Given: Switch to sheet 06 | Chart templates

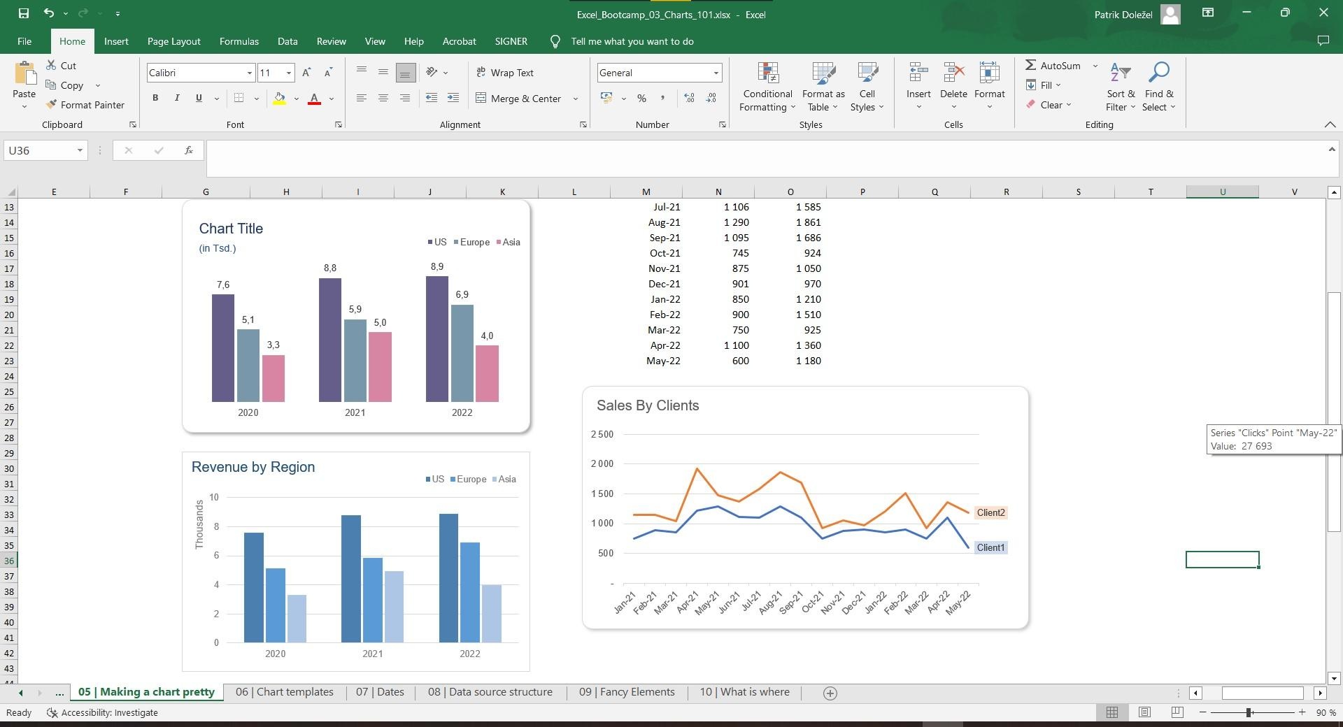Looking at the screenshot, I should pyautogui.click(x=285, y=692).
